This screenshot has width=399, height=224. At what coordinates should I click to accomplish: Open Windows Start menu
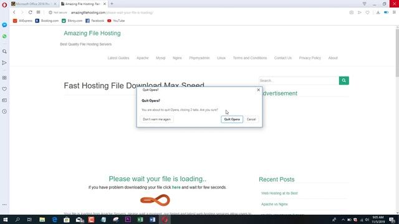(x=5, y=220)
